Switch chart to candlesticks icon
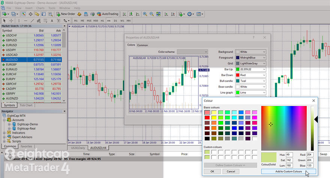Viewport: 330px width, 178px height. click(x=131, y=14)
